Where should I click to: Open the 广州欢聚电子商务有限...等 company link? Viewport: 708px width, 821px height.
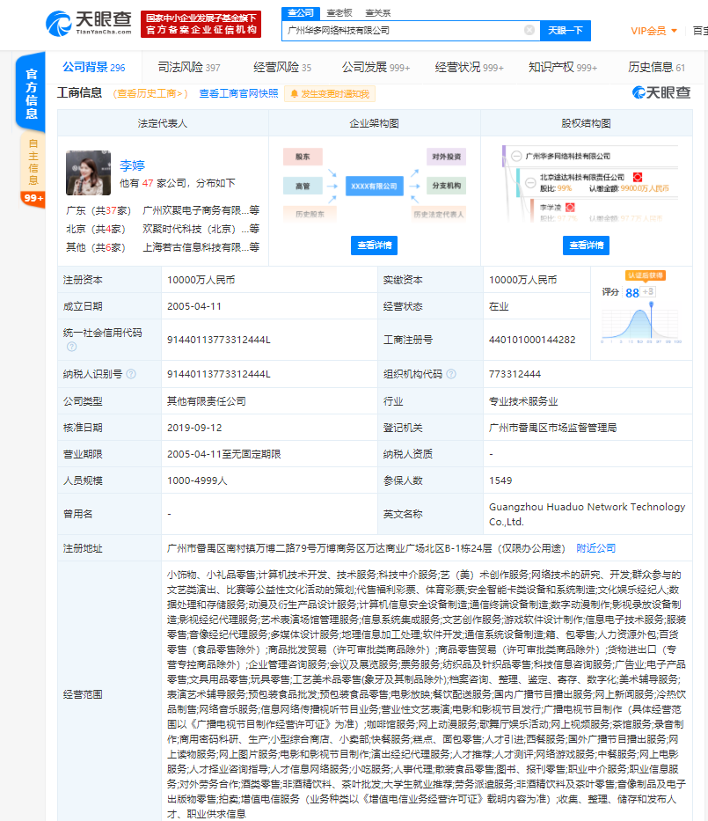click(201, 210)
